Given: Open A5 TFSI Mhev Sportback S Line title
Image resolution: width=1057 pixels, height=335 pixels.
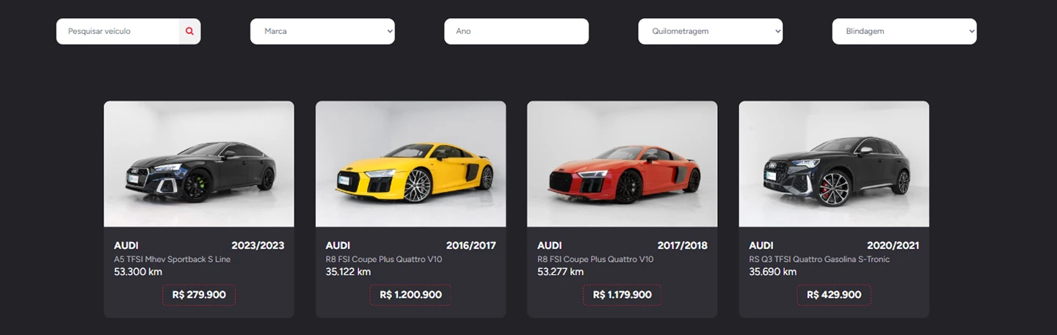Looking at the screenshot, I should [x=172, y=259].
